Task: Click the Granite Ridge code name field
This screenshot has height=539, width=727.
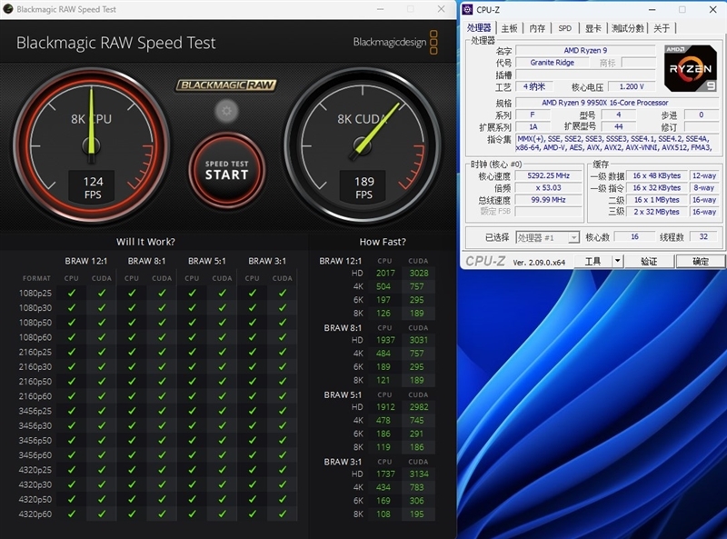Action: [x=552, y=63]
